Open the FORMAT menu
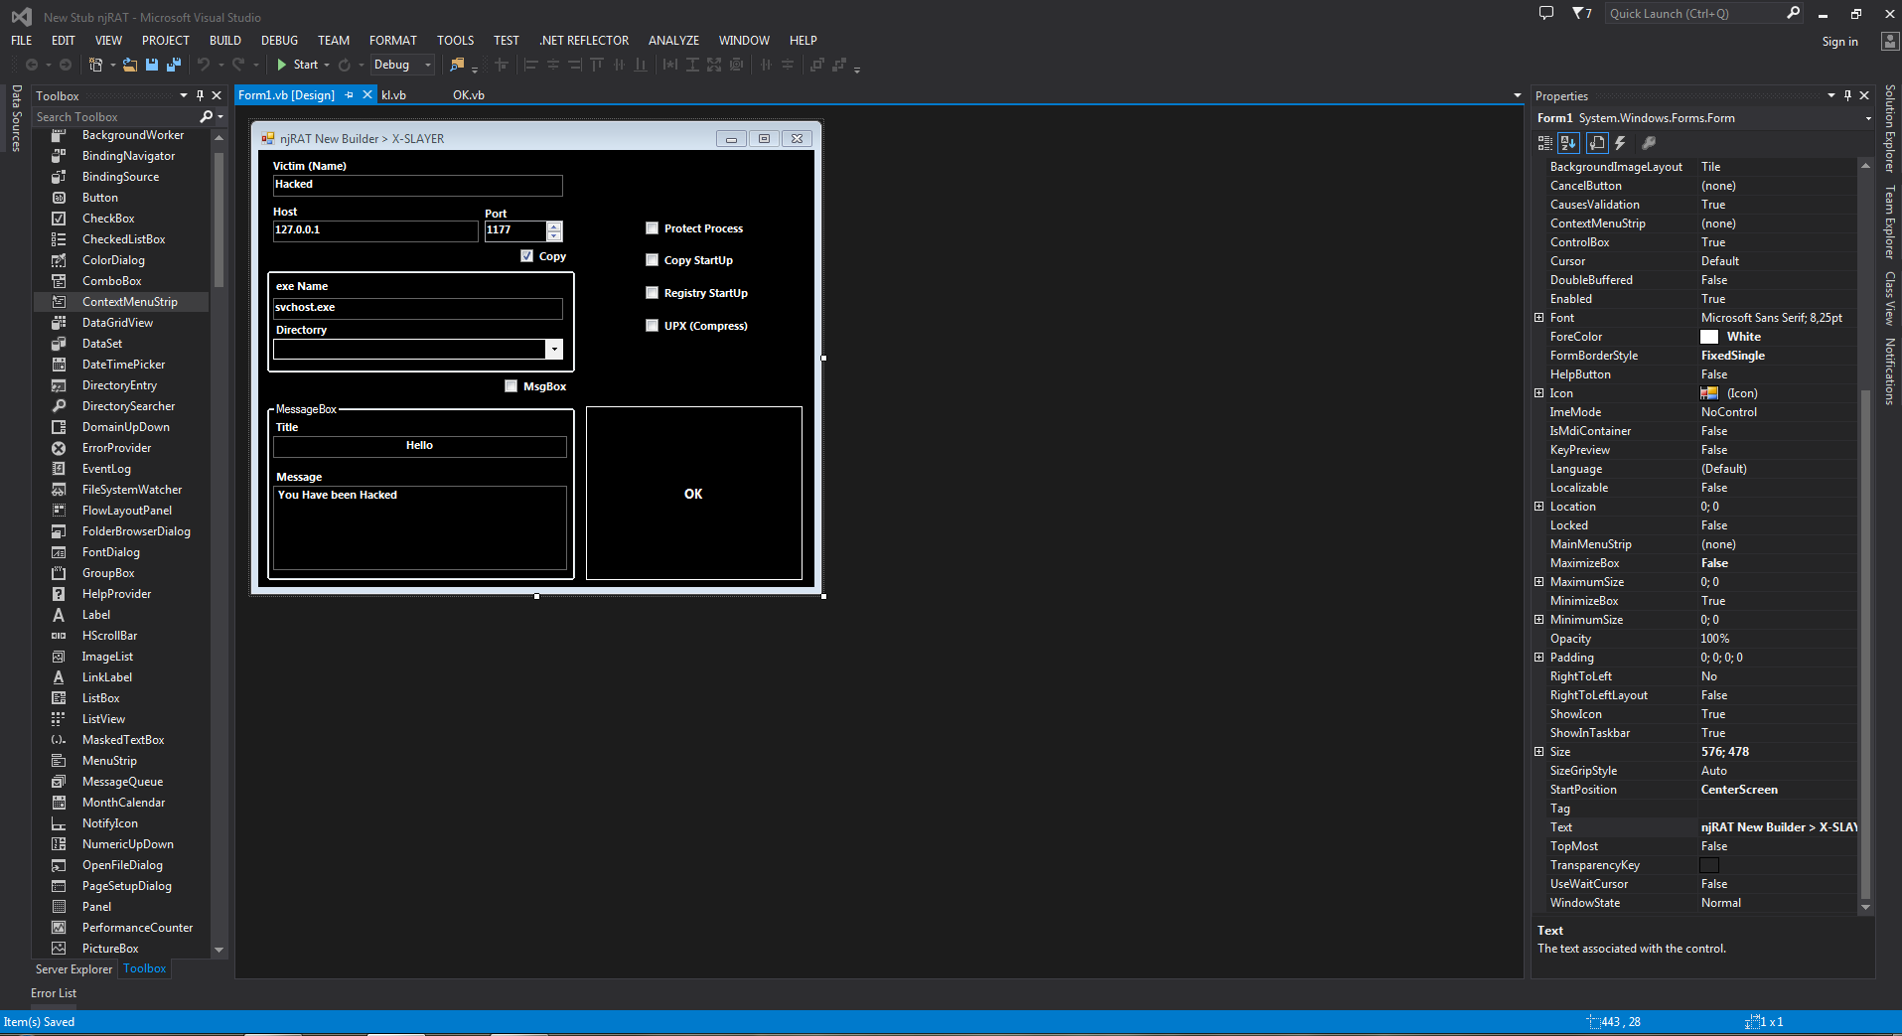Image resolution: width=1902 pixels, height=1036 pixels. pos(393,41)
